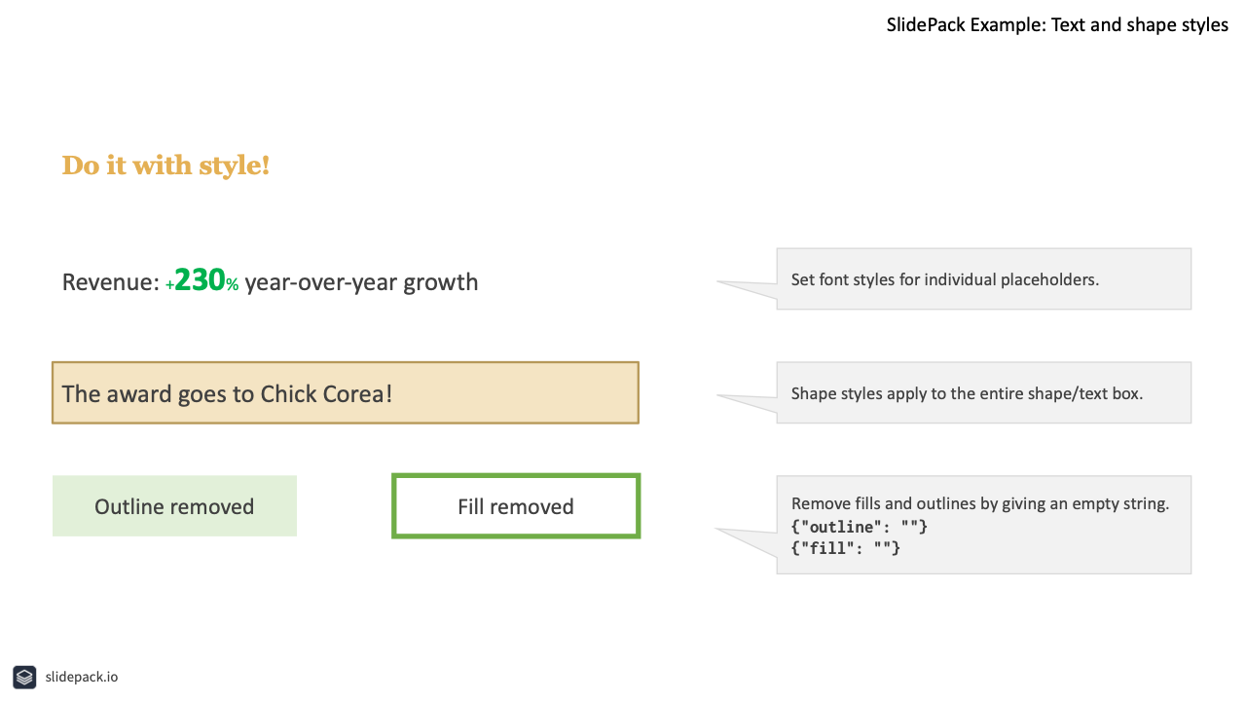Click the pointer tail of the top callout
This screenshot has height=701, width=1246.
coord(747,287)
